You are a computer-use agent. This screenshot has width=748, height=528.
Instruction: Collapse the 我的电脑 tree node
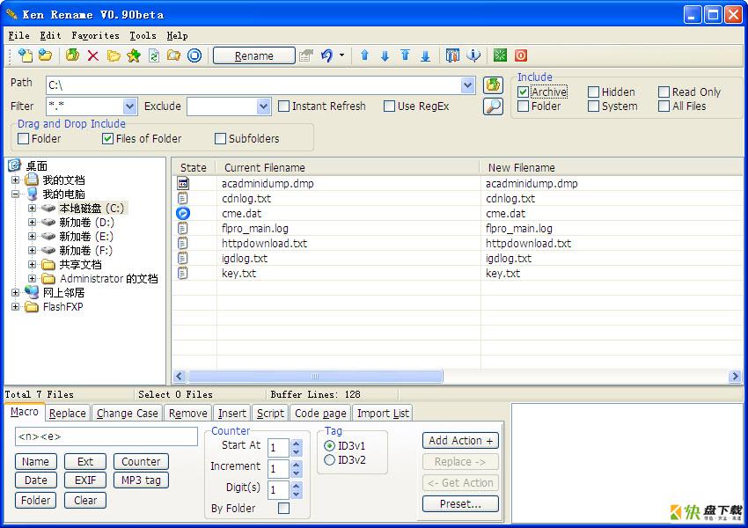point(15,194)
